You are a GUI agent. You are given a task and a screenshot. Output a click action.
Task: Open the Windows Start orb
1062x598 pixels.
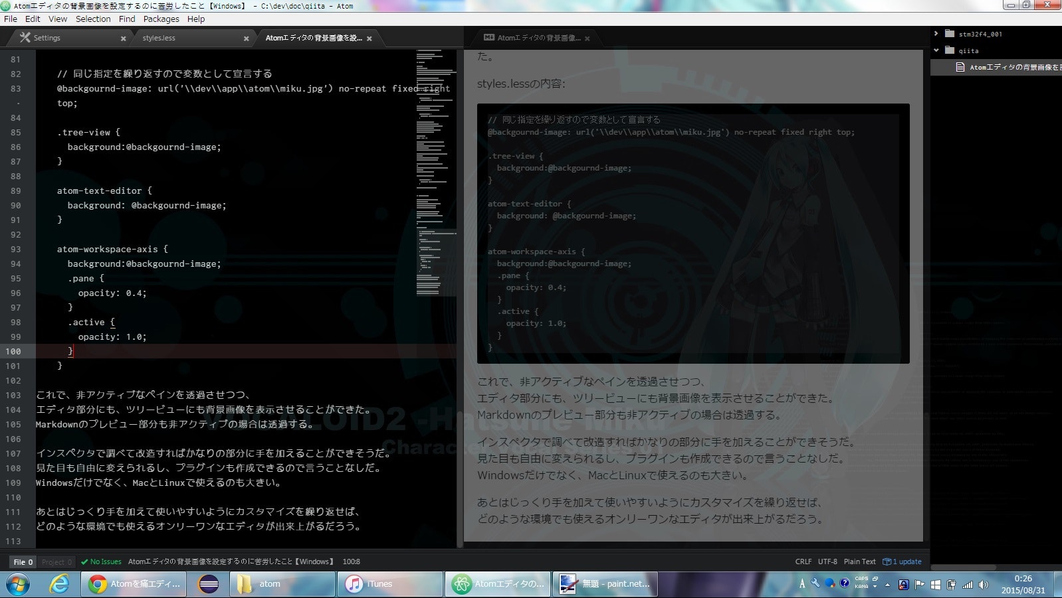point(18,584)
